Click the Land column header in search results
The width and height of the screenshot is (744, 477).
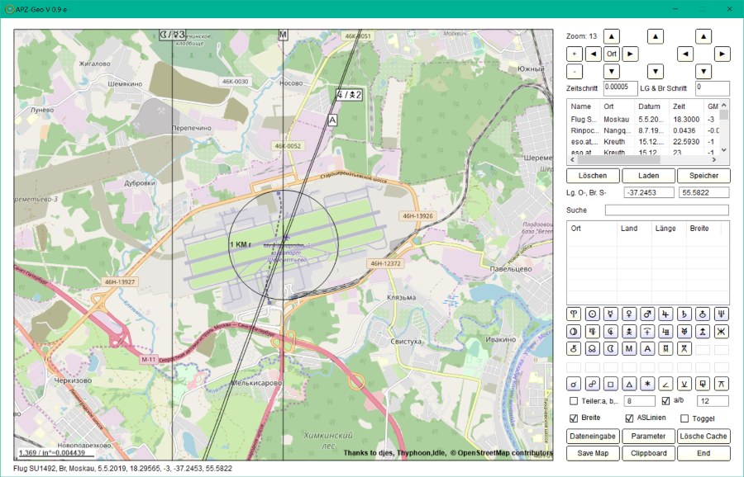click(634, 229)
